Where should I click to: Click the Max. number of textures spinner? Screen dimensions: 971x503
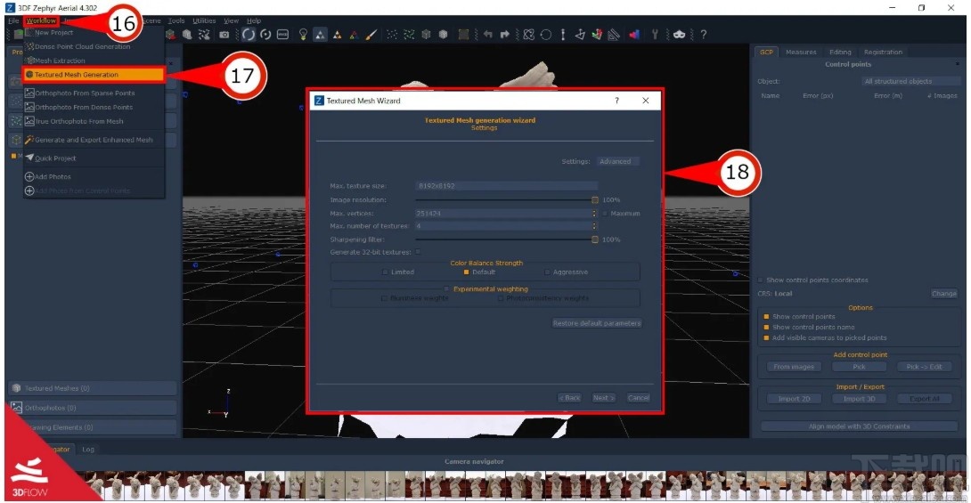tap(594, 226)
